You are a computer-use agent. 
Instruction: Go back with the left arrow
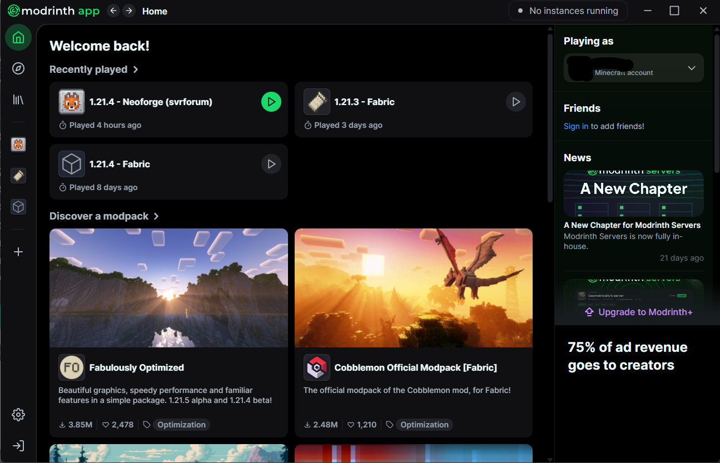tap(113, 11)
